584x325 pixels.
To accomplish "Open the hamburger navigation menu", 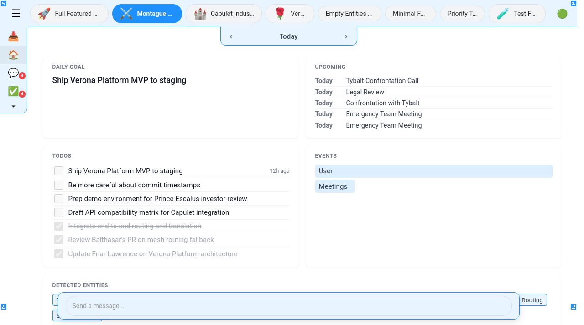I will (16, 13).
